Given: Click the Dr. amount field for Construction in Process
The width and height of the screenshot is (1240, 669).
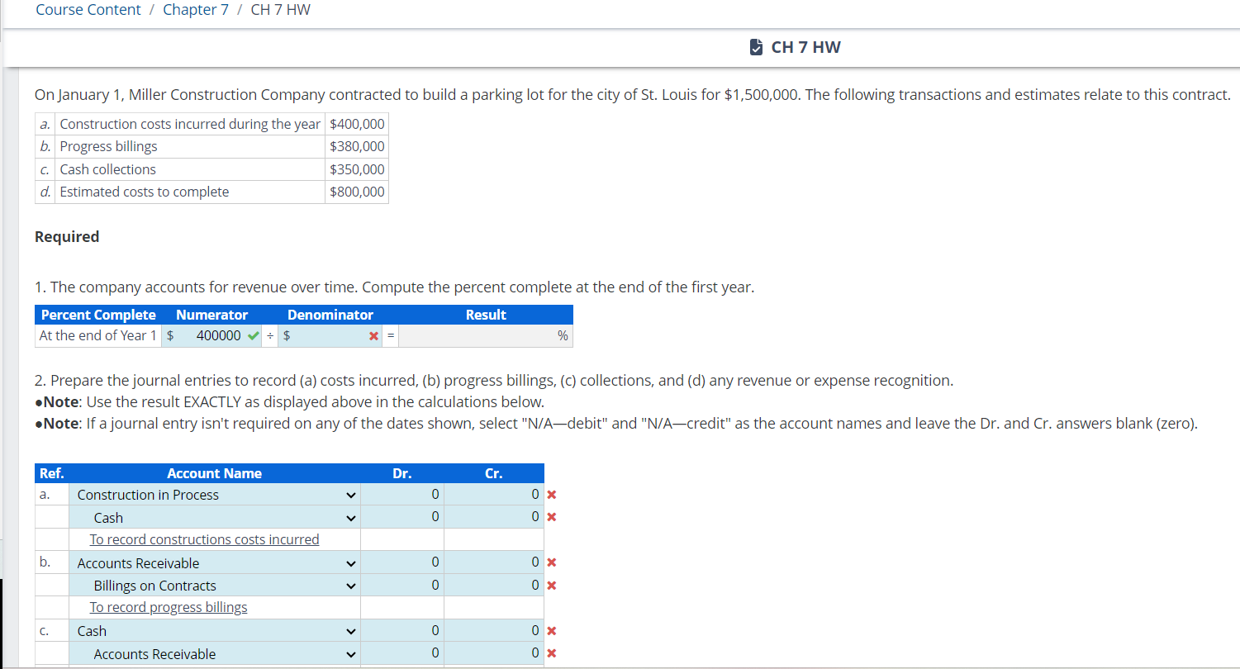Looking at the screenshot, I should (402, 494).
